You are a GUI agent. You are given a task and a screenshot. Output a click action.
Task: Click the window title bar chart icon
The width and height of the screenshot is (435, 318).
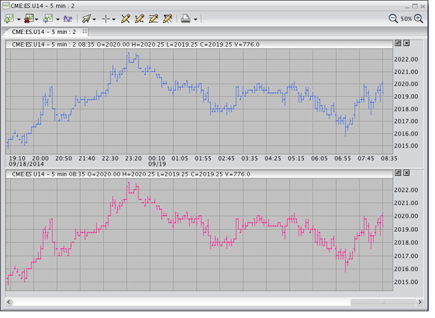click(6, 6)
